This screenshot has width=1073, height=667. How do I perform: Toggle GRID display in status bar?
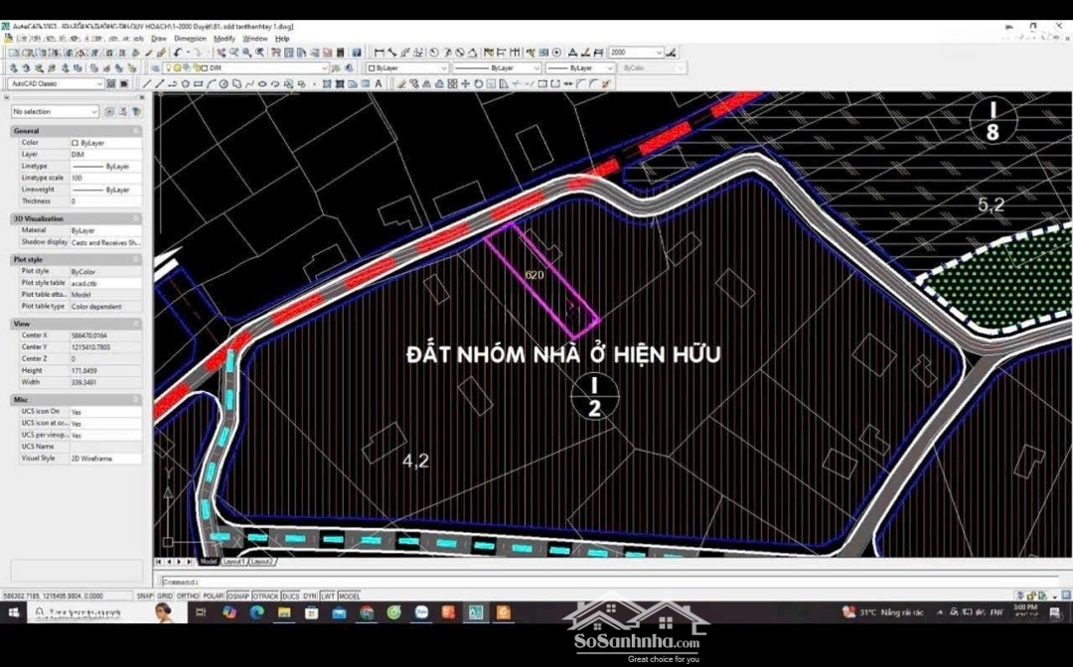coord(165,597)
